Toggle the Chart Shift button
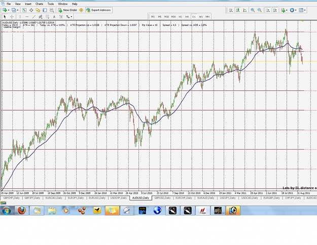Viewport: 317px width, 245px height. point(275,10)
